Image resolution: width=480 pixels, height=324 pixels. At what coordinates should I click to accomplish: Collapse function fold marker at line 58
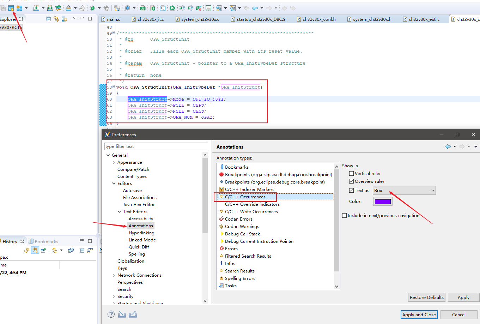click(114, 87)
